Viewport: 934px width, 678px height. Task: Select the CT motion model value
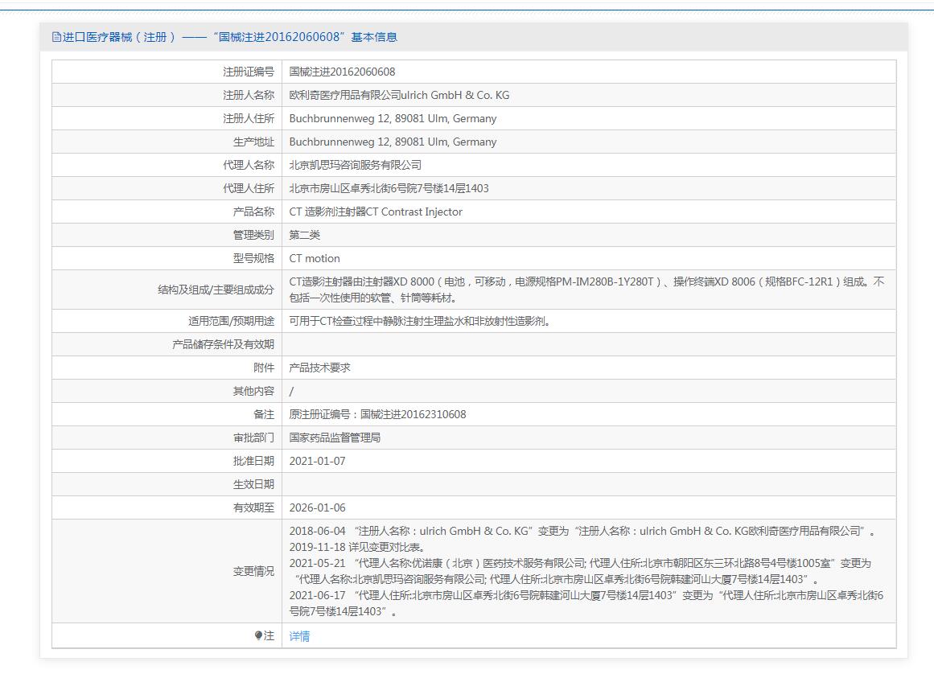[315, 258]
